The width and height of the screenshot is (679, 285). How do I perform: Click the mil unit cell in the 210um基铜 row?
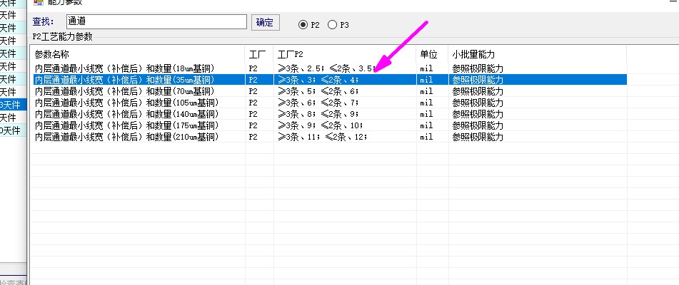pyautogui.click(x=426, y=137)
